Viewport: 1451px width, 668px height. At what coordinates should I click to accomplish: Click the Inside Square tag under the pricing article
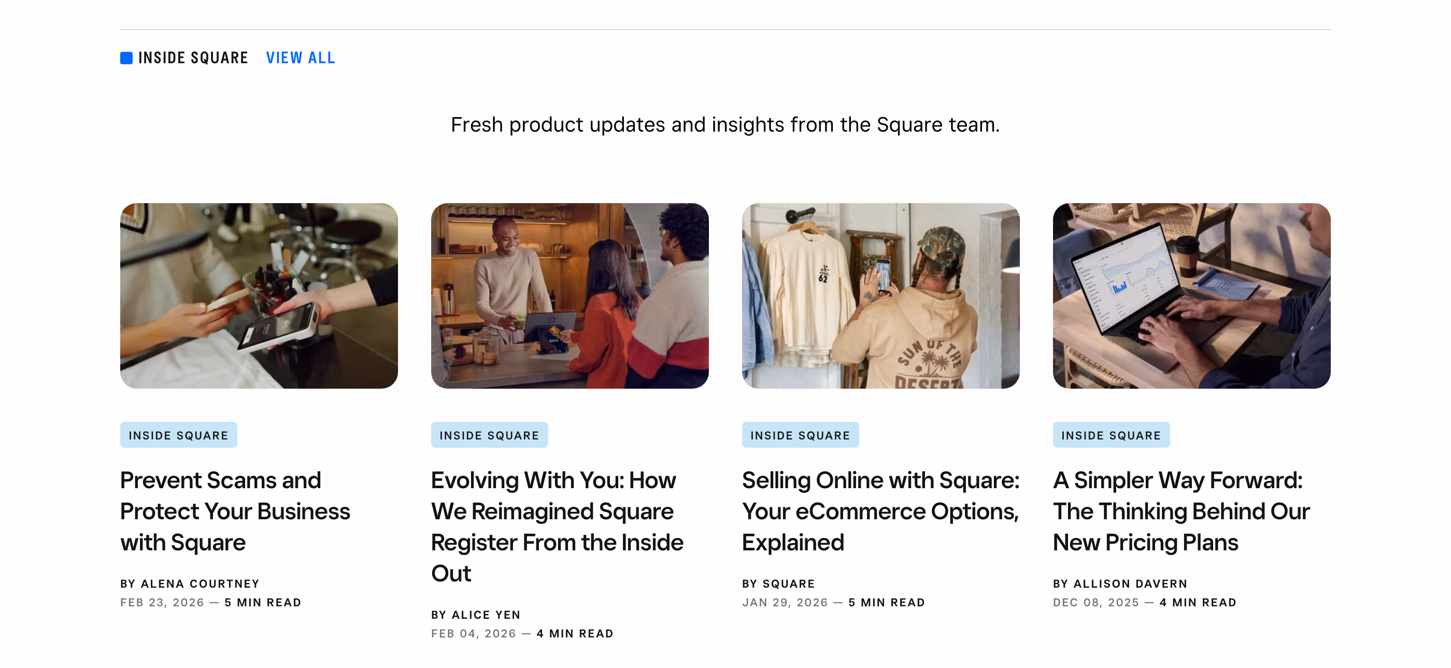pos(1112,435)
